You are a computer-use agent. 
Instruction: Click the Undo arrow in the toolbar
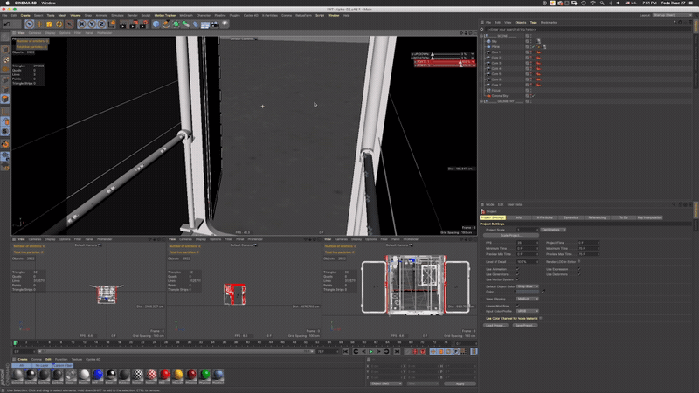5,24
